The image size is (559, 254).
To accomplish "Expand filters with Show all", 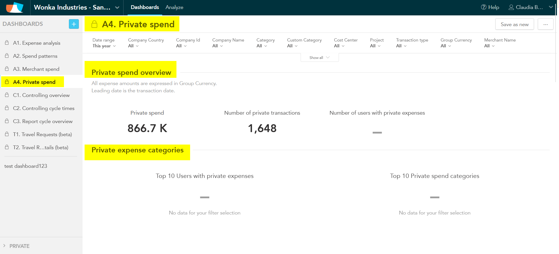I will (x=319, y=57).
